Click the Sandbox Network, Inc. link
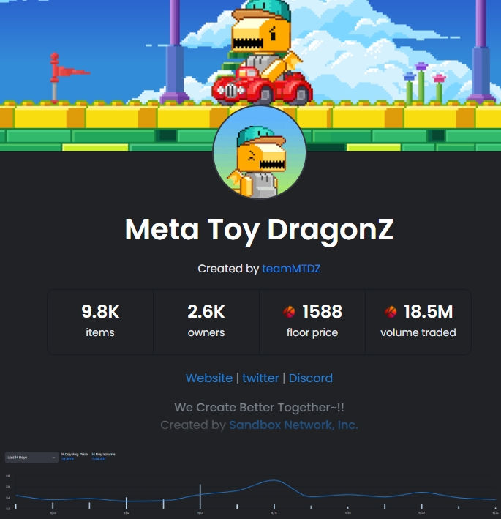This screenshot has width=501, height=519. [293, 425]
